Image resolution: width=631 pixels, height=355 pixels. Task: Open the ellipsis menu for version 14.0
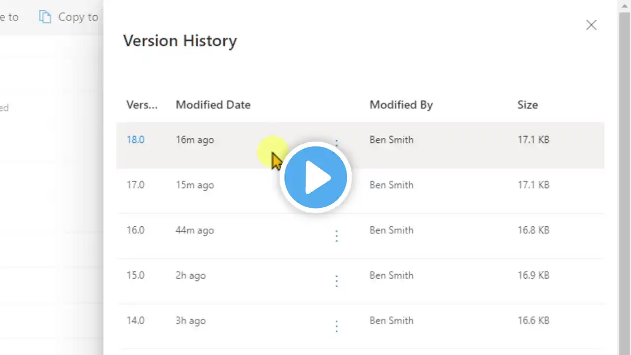pyautogui.click(x=337, y=326)
